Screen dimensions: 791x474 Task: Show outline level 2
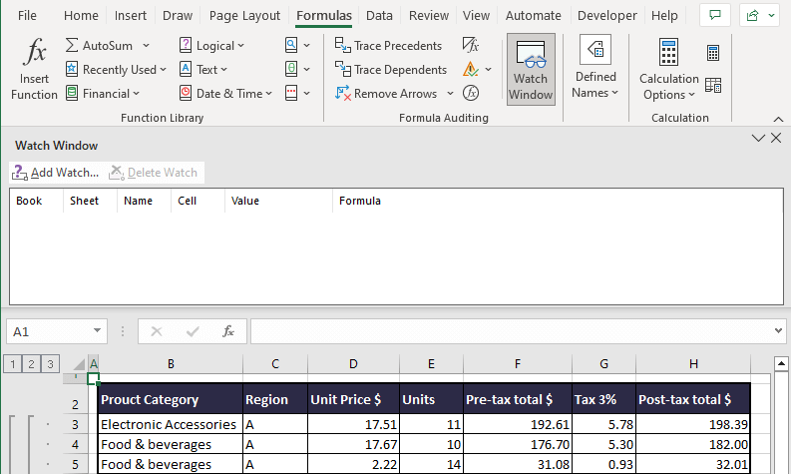(x=31, y=364)
